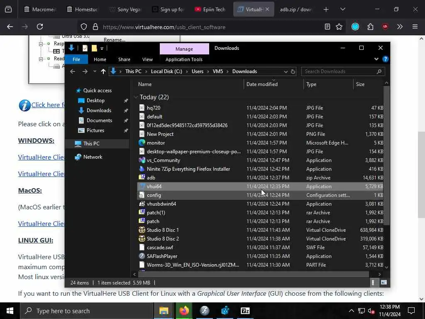Collapse the Today (22) group
425x319 pixels.
pyautogui.click(x=136, y=97)
